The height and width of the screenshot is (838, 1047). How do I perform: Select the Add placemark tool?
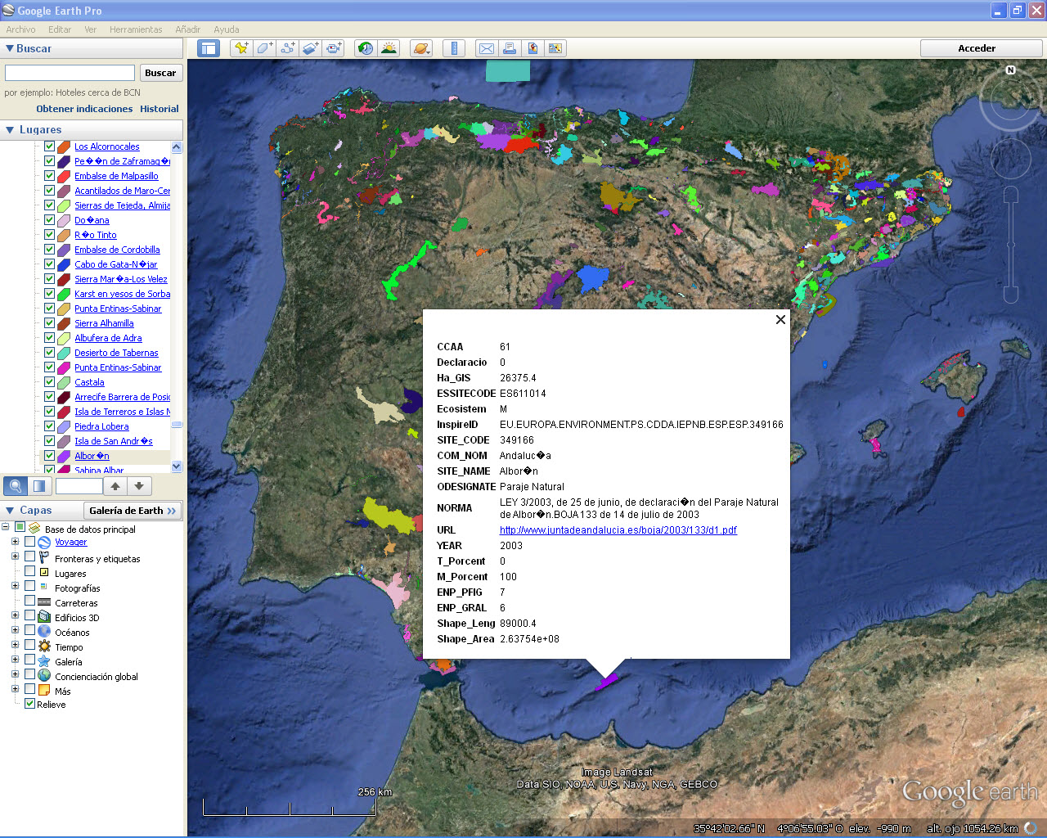pyautogui.click(x=240, y=47)
